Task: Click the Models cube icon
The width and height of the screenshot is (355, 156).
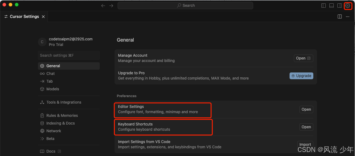Action: [x=42, y=89]
